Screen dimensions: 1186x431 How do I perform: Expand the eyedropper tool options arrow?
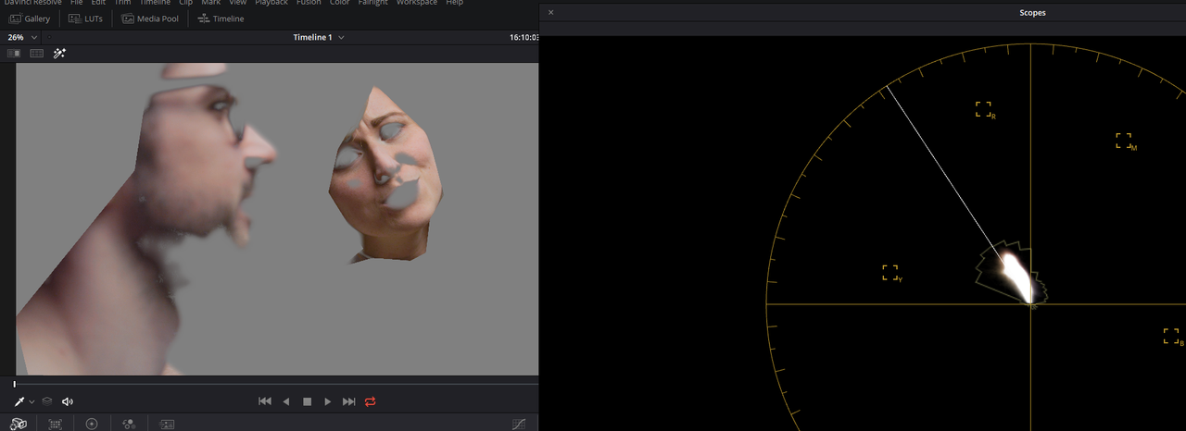click(x=32, y=402)
